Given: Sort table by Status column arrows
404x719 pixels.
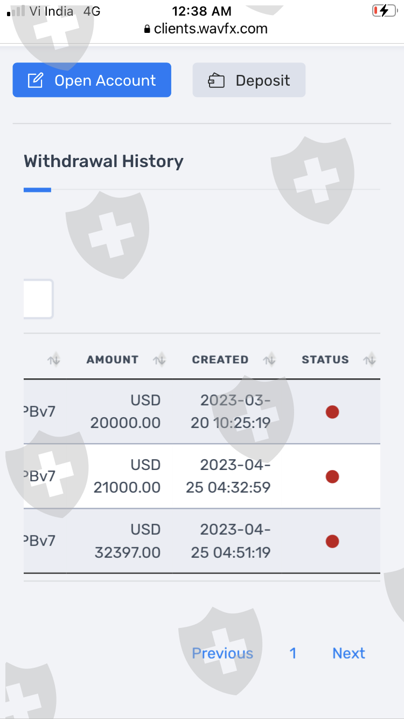Looking at the screenshot, I should coord(369,360).
